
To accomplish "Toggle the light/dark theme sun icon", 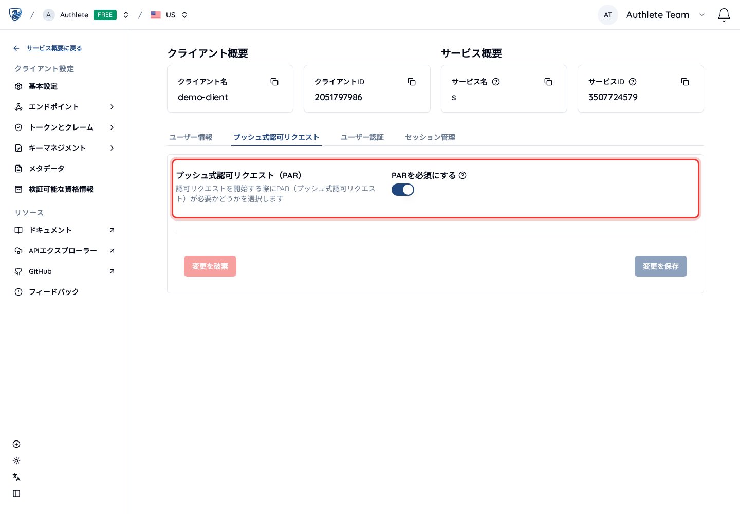I will click(16, 461).
